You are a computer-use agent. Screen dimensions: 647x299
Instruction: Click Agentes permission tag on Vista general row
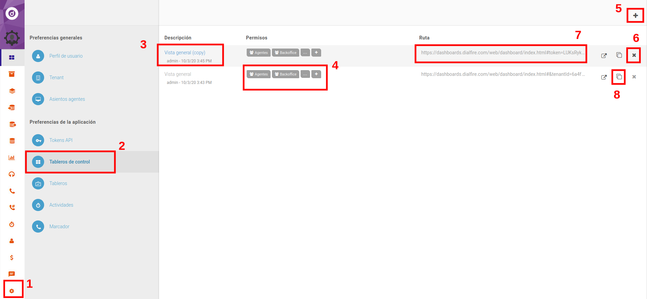click(258, 74)
